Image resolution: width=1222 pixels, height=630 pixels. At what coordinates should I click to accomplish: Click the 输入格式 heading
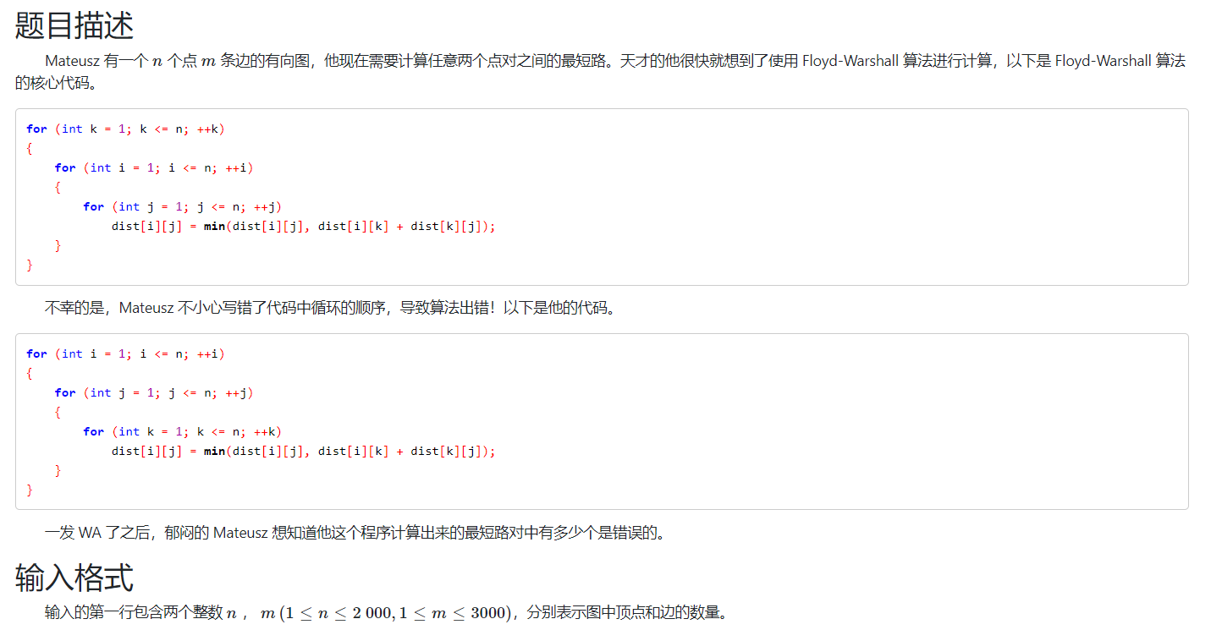[x=74, y=578]
